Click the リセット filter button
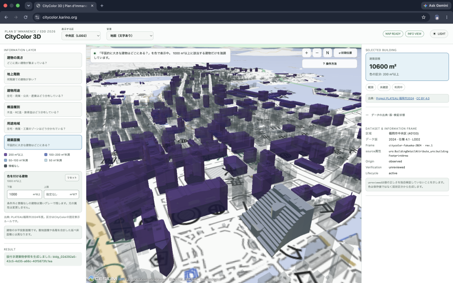 [x=72, y=178]
